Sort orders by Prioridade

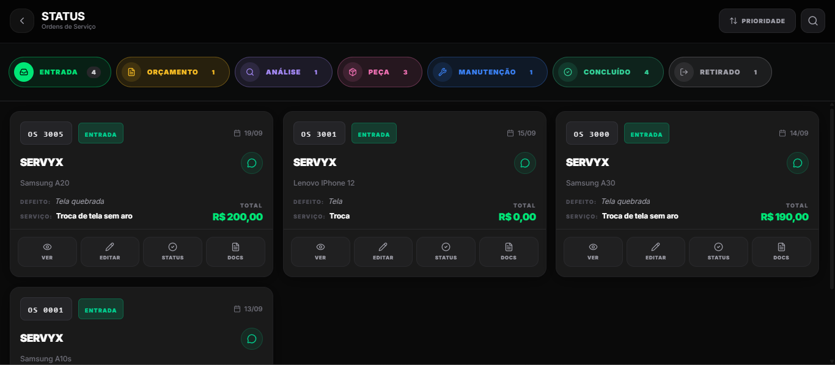(x=757, y=21)
